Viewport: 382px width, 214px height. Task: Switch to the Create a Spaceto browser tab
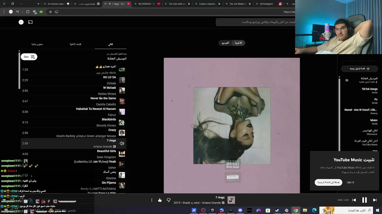click(208, 4)
